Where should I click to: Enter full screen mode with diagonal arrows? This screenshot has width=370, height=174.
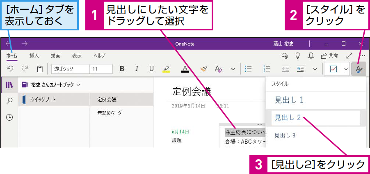click(x=349, y=55)
